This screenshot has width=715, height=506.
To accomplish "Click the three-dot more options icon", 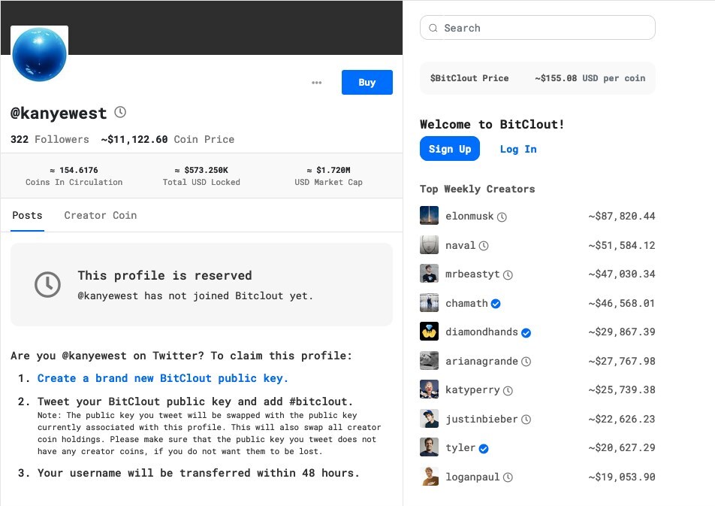I will click(316, 83).
